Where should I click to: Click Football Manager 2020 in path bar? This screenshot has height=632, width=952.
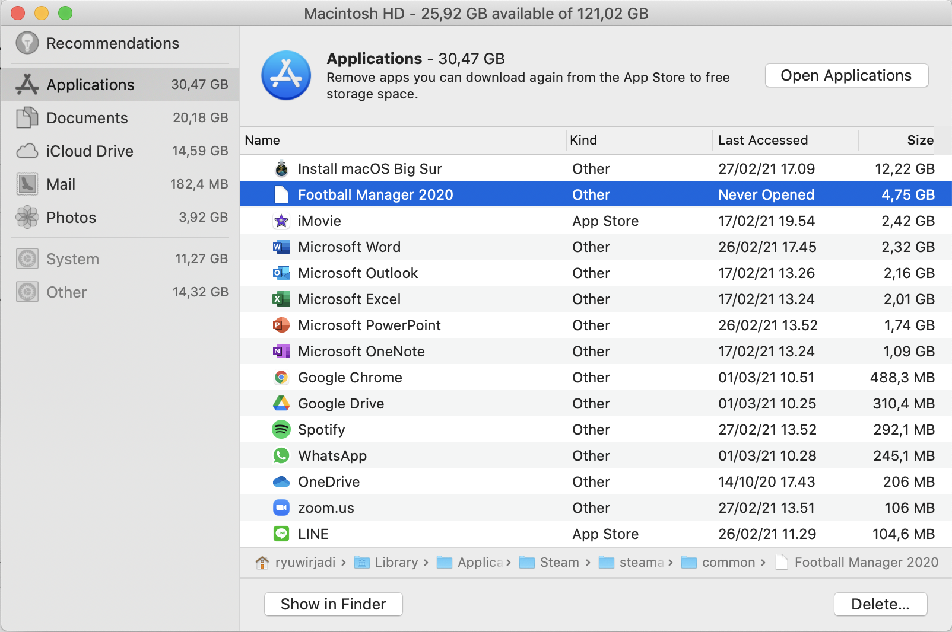(857, 562)
